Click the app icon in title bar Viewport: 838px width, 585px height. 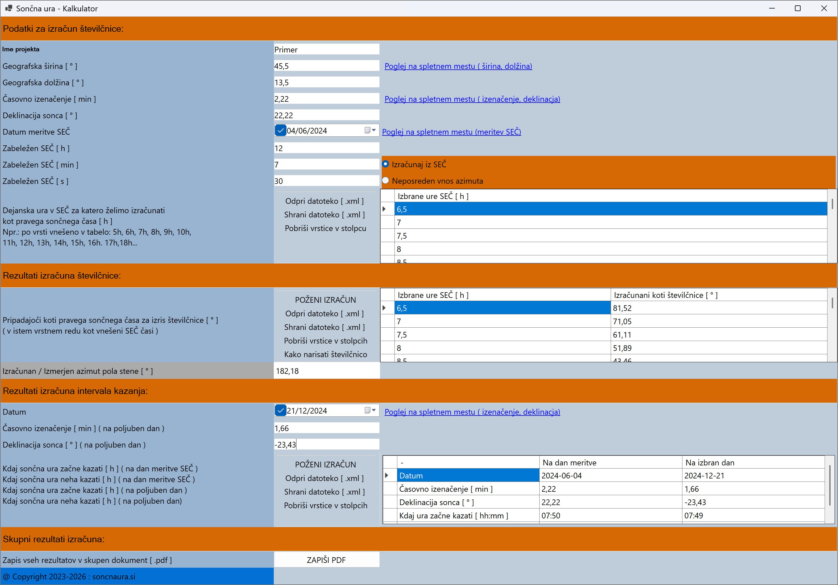[x=9, y=8]
